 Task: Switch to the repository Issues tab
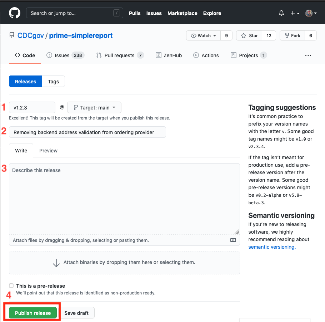pos(65,55)
